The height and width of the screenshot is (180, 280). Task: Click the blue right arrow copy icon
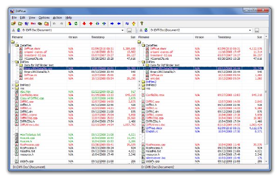(112, 23)
